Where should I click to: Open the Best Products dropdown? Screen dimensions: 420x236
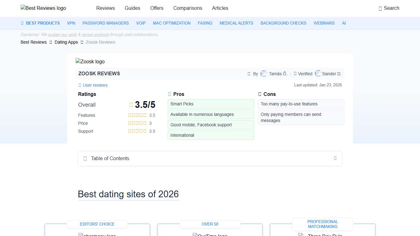point(40,23)
